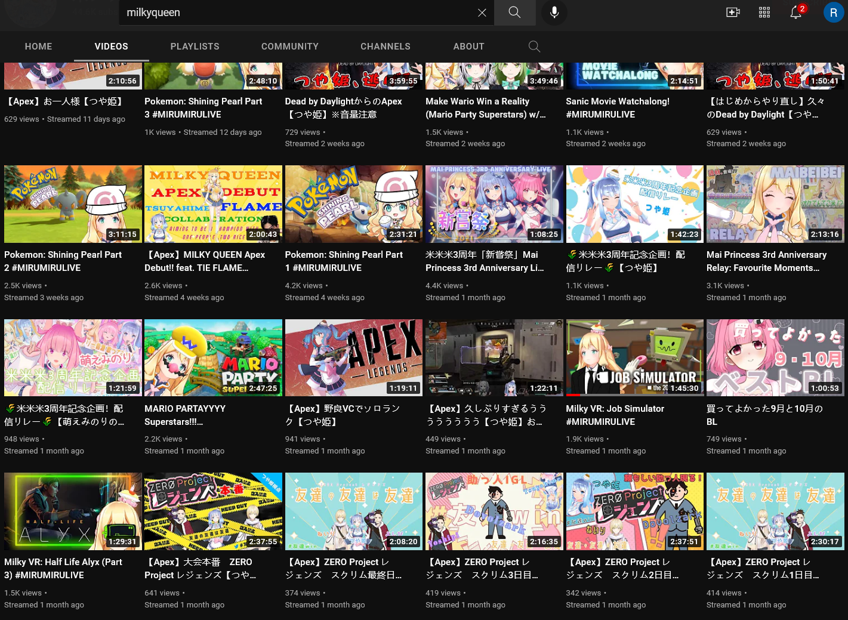Play the Half-Life Alyx 1:29:31 thumbnail
This screenshot has width=848, height=620.
pyautogui.click(x=73, y=511)
